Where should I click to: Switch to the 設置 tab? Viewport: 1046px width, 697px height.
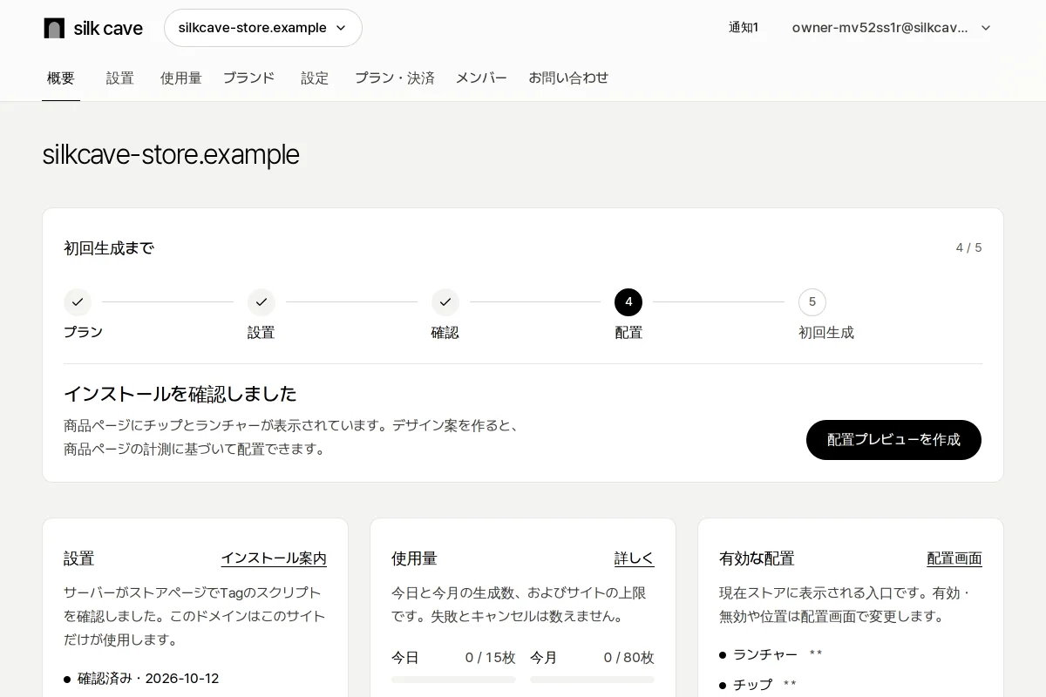pyautogui.click(x=120, y=78)
